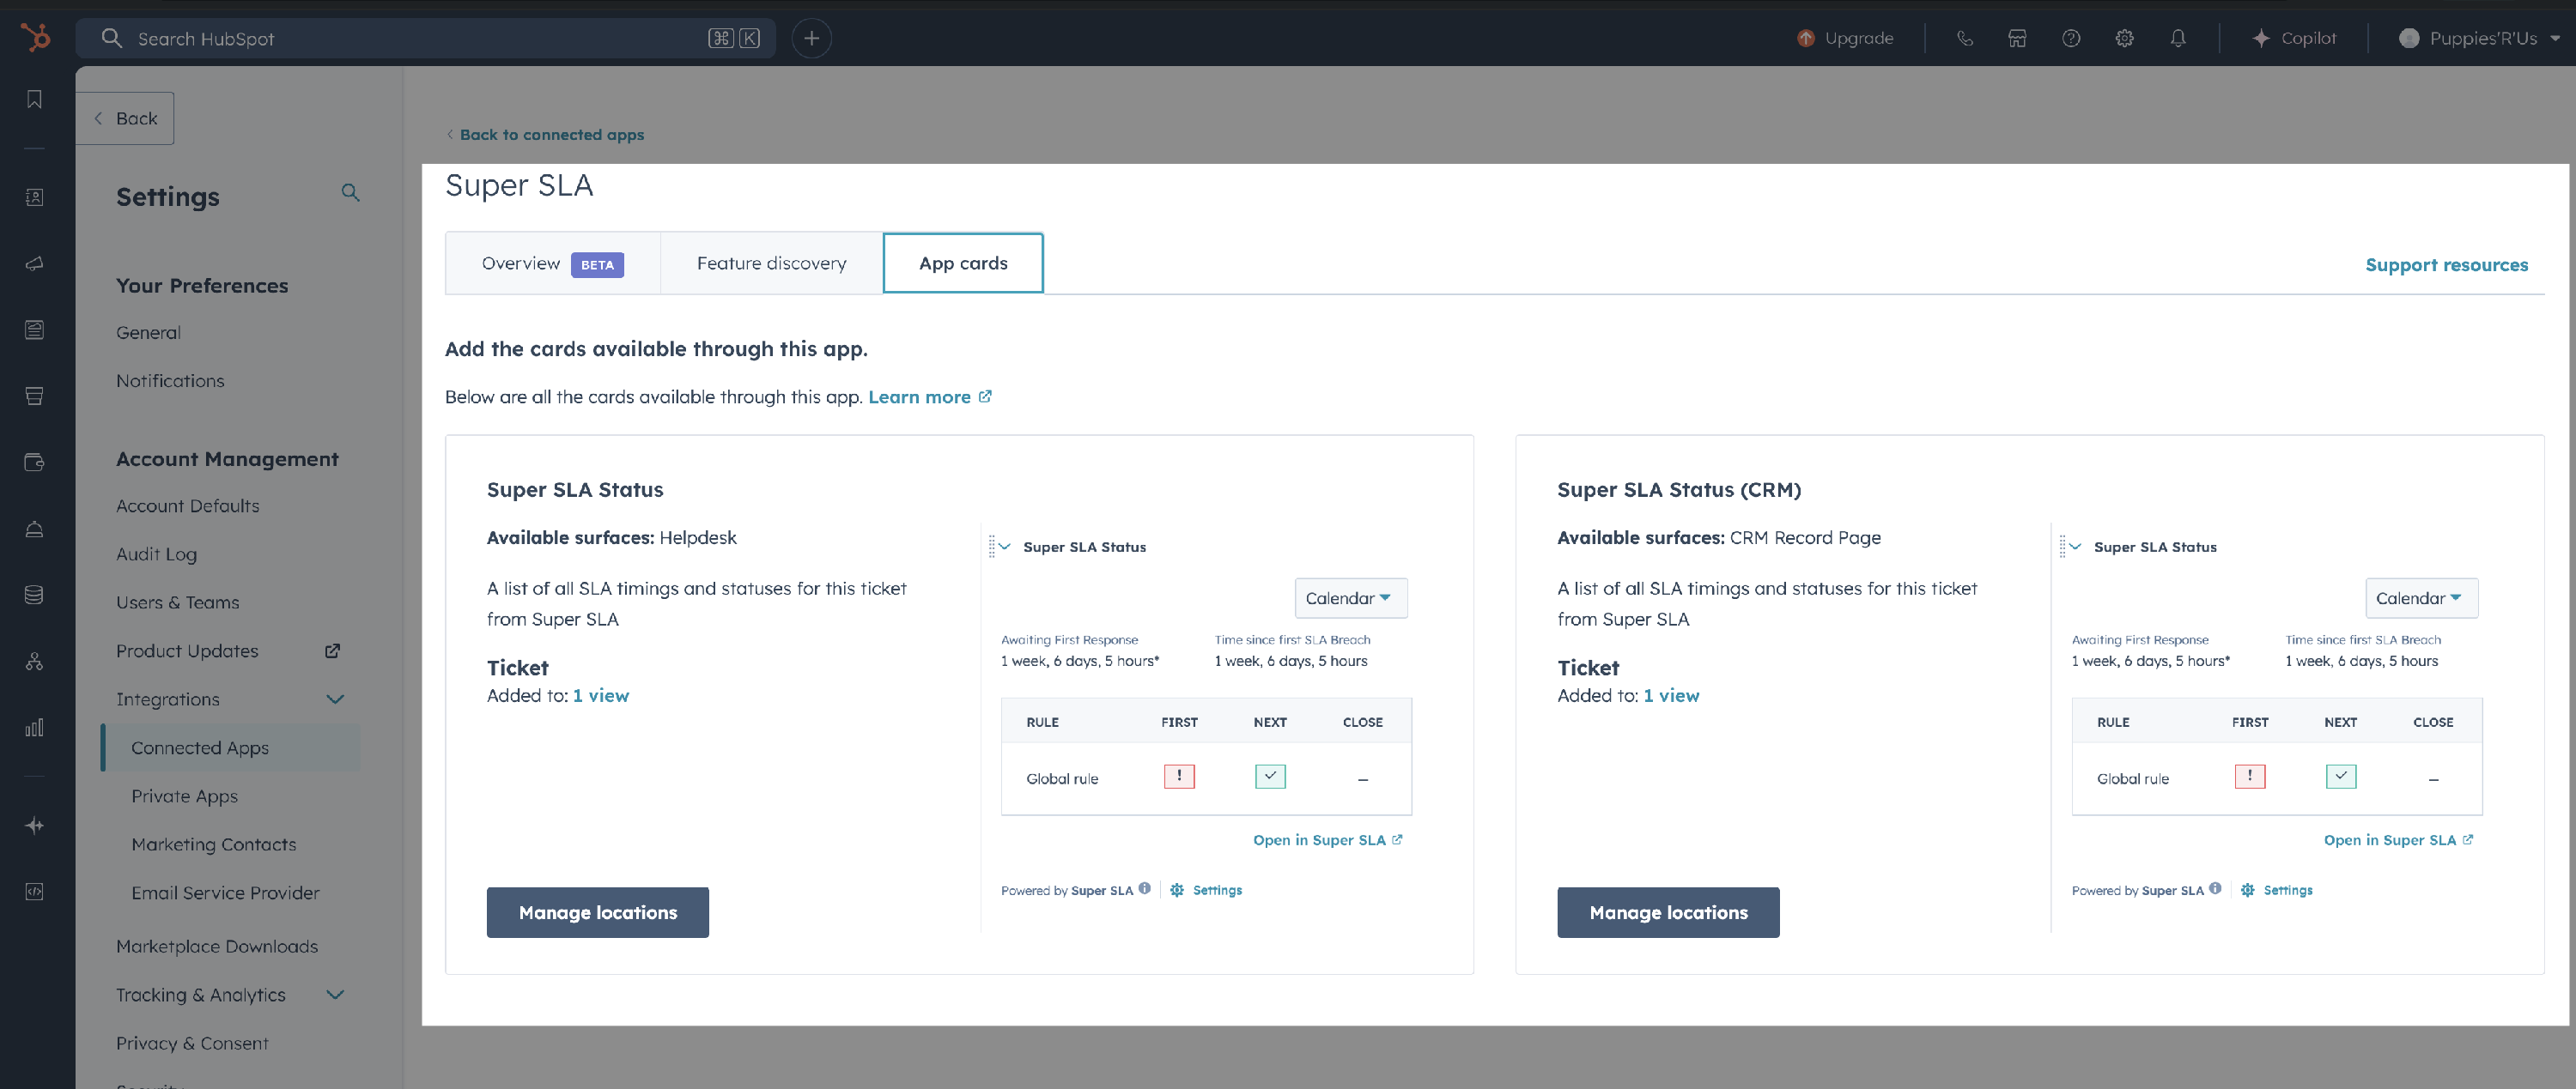The height and width of the screenshot is (1089, 2576).
Task: Open the Content icon in left rail
Action: coord(34,330)
